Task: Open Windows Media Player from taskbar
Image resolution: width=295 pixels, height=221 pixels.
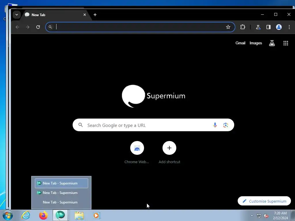Action: tap(97, 216)
